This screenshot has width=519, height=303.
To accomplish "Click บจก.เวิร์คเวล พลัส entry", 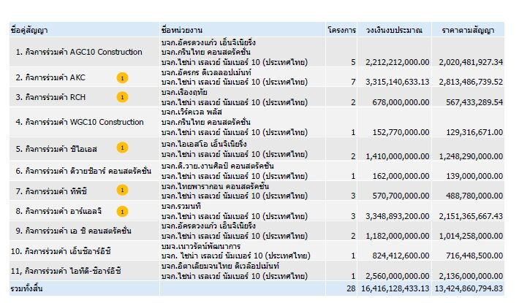I will pos(192,112).
